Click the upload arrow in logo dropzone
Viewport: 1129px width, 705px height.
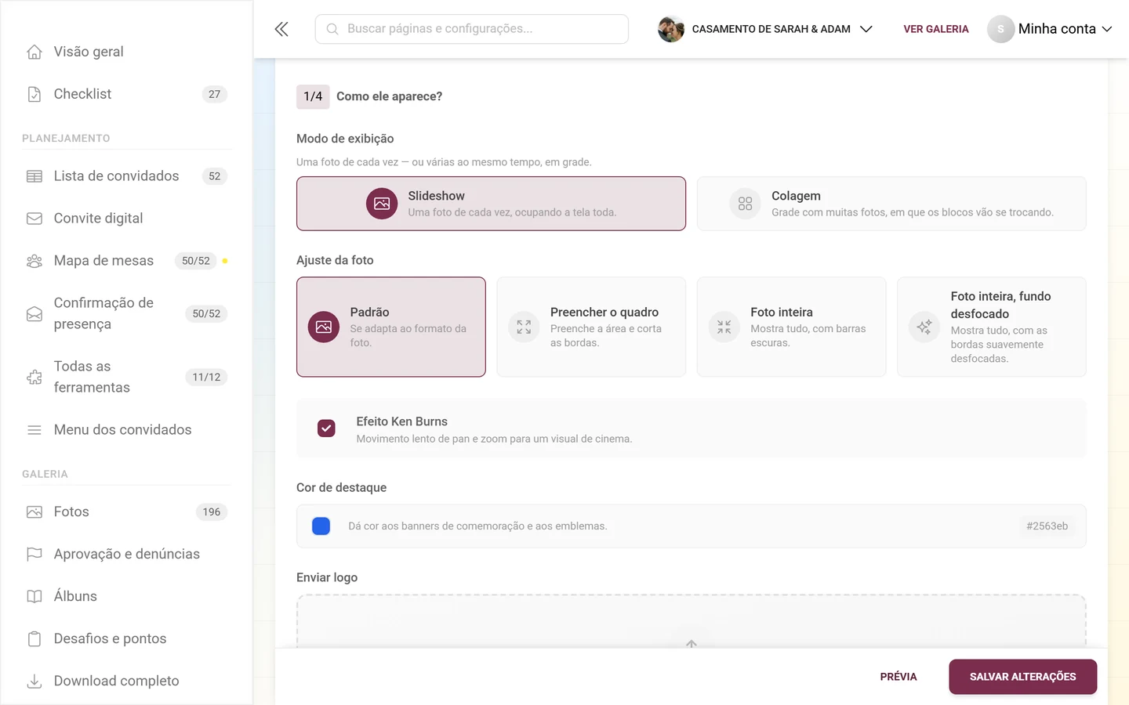click(692, 644)
